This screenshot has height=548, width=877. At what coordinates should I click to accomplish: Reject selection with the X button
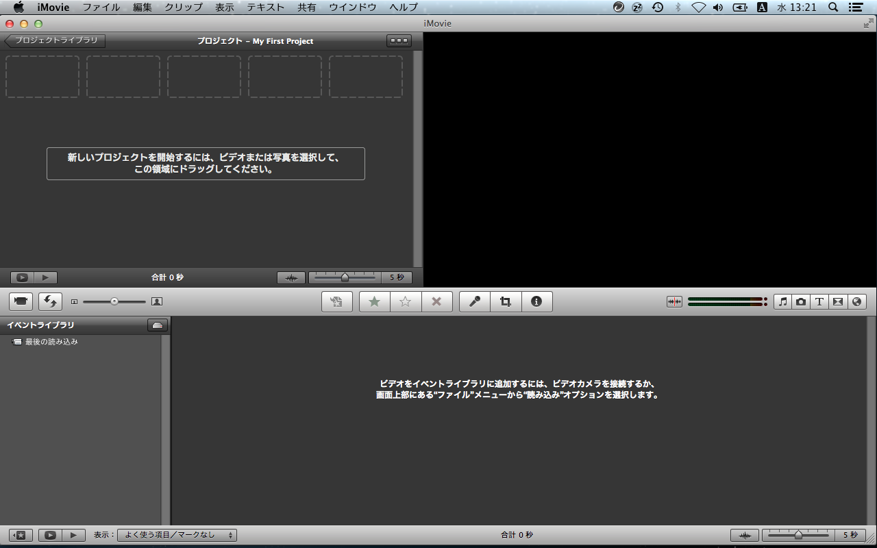click(x=436, y=301)
